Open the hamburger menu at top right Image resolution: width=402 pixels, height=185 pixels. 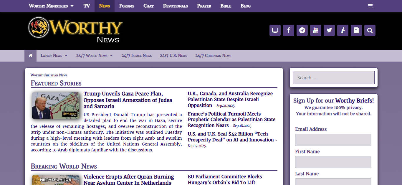[x=370, y=6]
